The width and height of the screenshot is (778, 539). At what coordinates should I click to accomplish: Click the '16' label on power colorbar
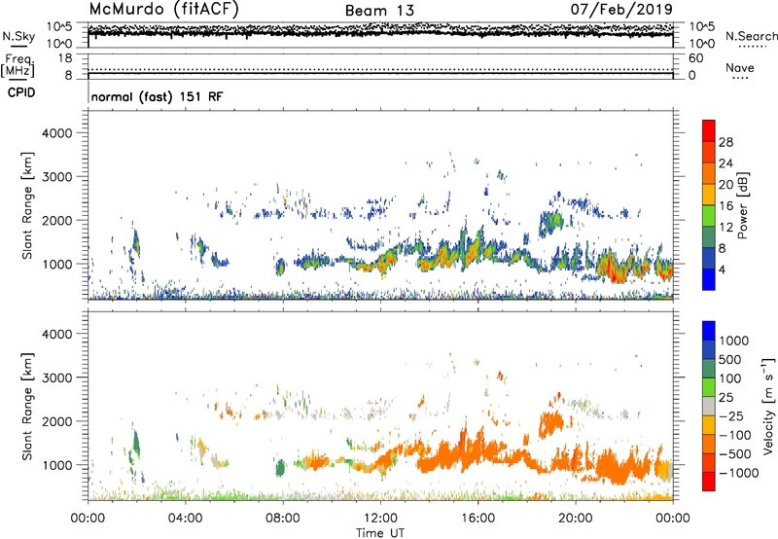725,206
